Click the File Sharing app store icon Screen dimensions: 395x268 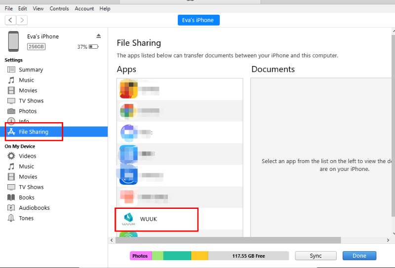[11, 132]
